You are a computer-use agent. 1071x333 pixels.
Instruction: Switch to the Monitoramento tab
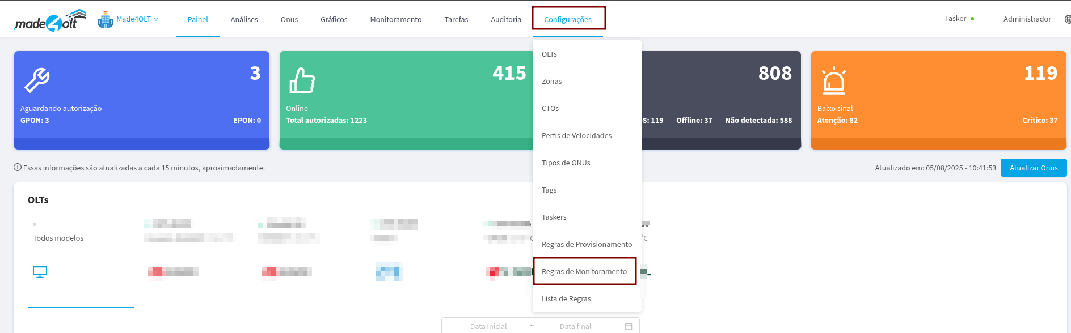click(395, 20)
